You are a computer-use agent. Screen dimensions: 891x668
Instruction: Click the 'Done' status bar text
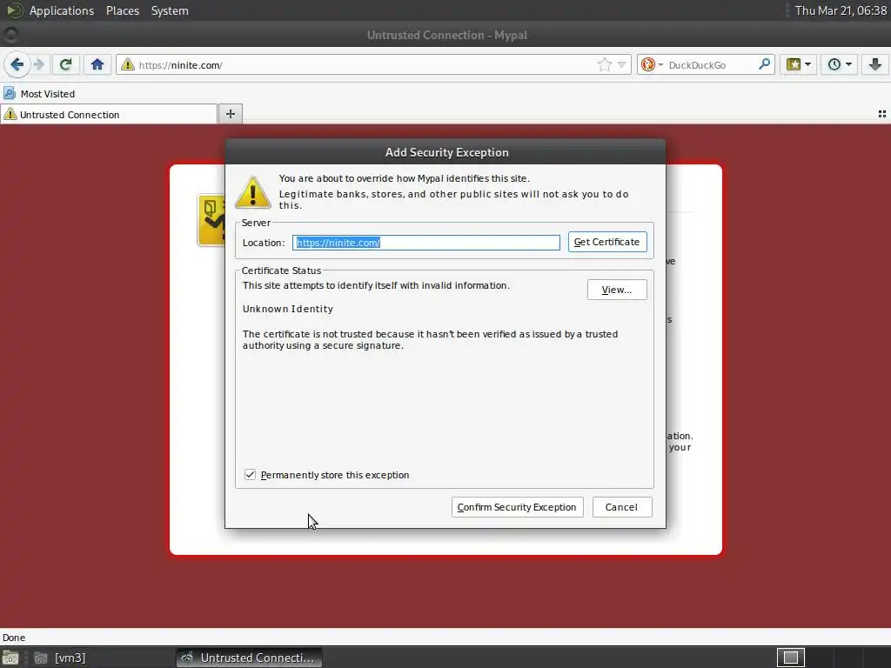(x=14, y=638)
